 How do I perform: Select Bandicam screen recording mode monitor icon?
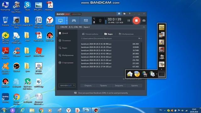(61, 20)
